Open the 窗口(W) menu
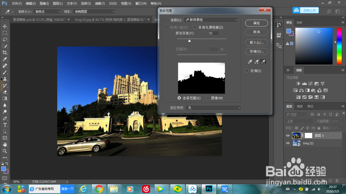 point(141,3)
